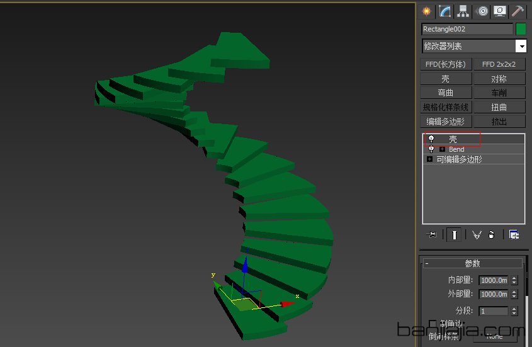
Task: Adjust the 分段 spinner arrows
Action: pos(514,311)
